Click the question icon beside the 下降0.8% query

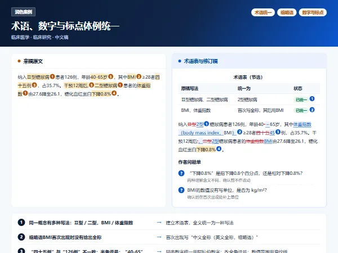click(181, 173)
